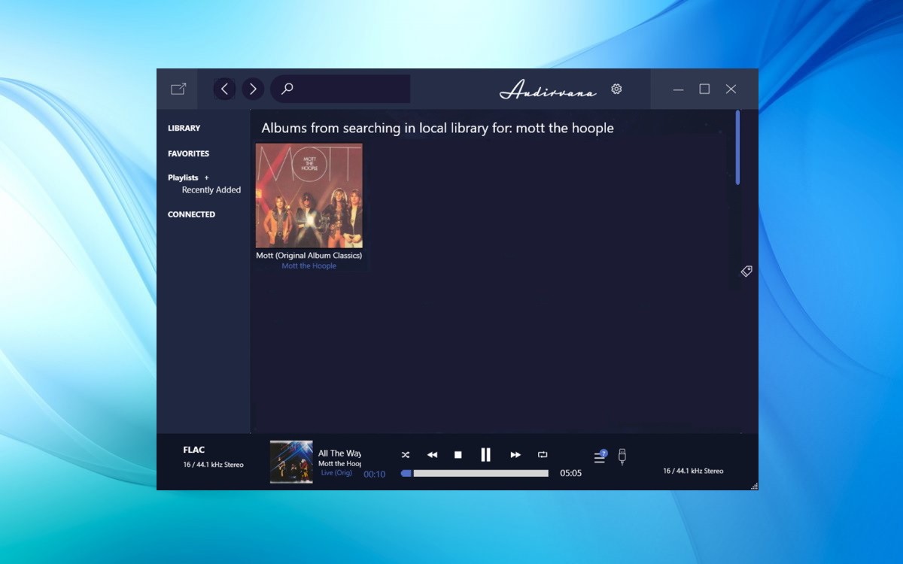Click the FLAC format label
This screenshot has height=564, width=903.
[194, 450]
